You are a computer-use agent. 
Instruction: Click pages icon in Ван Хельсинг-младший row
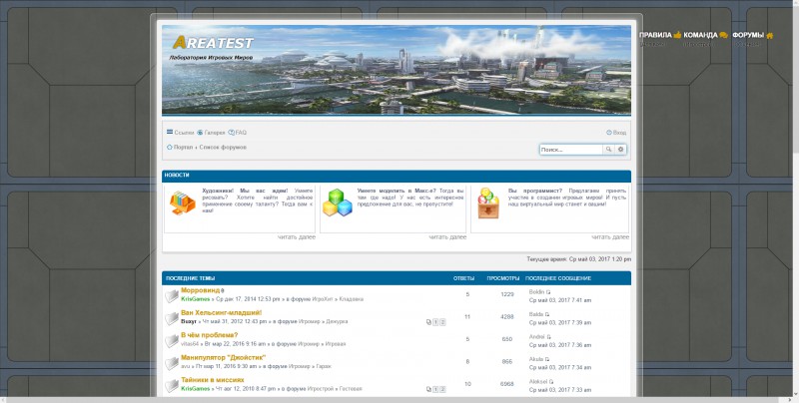428,322
